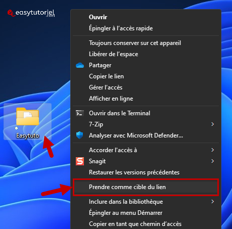Select Épingler à l'accès rapide
The height and width of the screenshot is (229, 232).
(146, 28)
